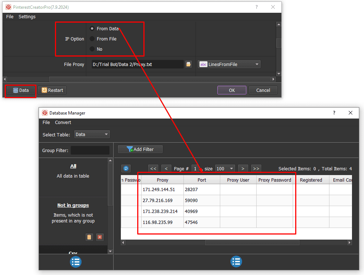Viewport: 364px width, 275px height.
Task: Confirm with the OK button
Action: (x=232, y=90)
